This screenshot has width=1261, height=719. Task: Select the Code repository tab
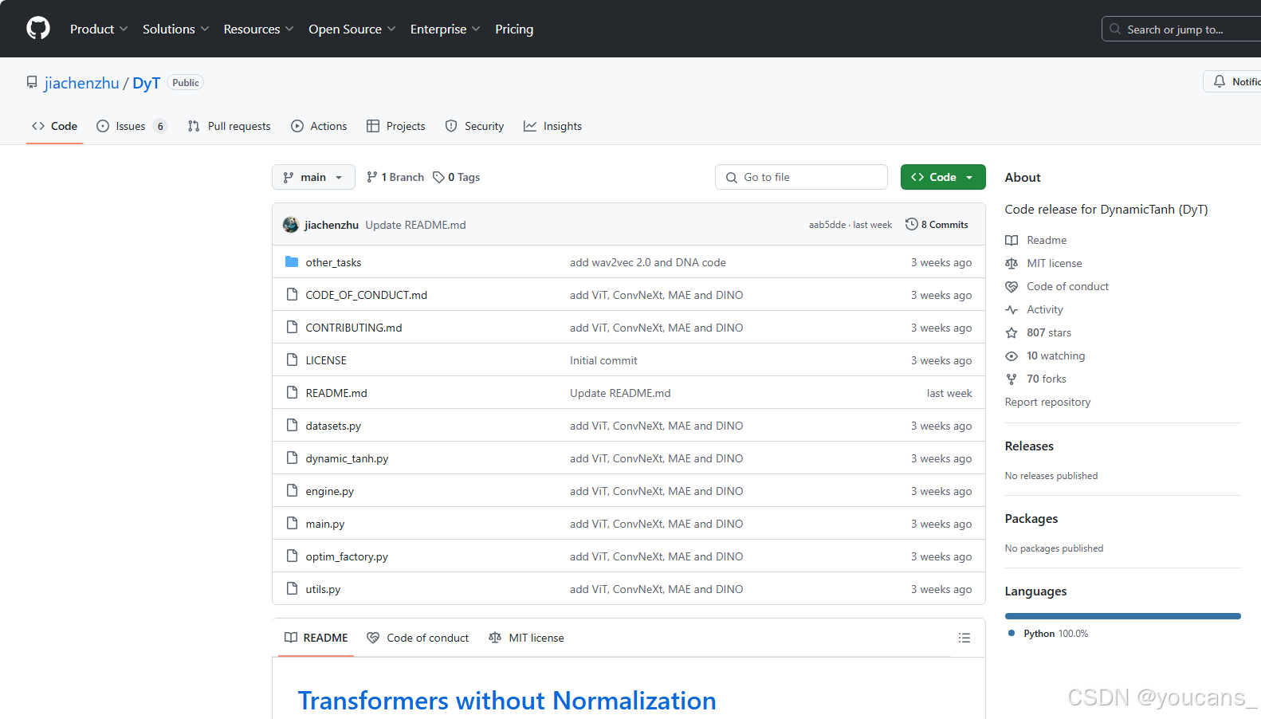point(54,126)
